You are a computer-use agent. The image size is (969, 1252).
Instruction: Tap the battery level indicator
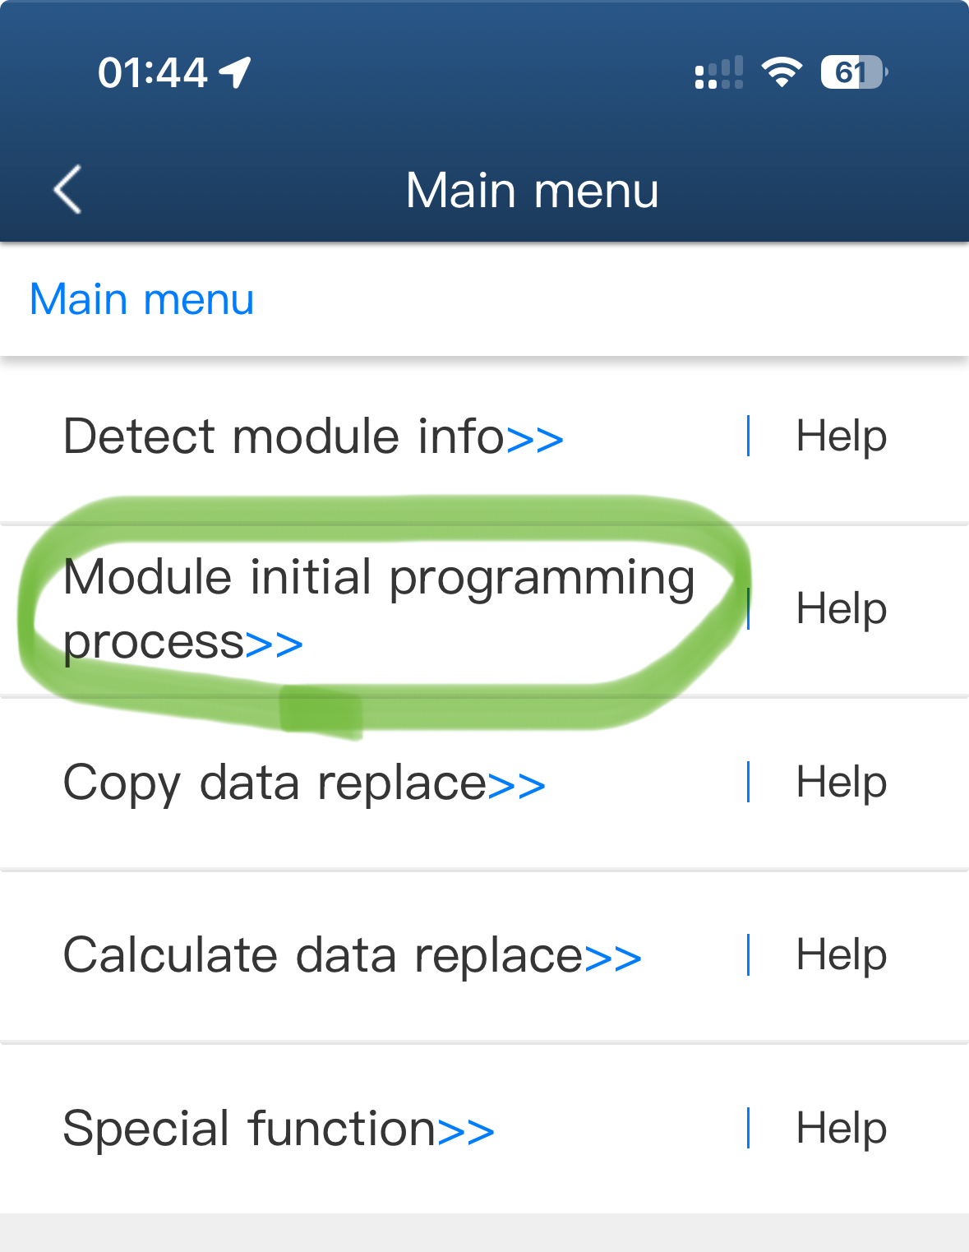click(x=853, y=72)
